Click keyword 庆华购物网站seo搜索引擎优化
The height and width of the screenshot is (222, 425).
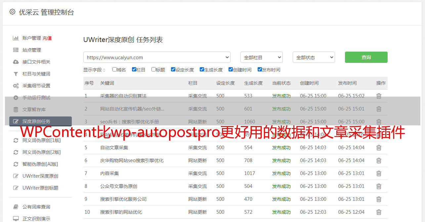click(132, 160)
